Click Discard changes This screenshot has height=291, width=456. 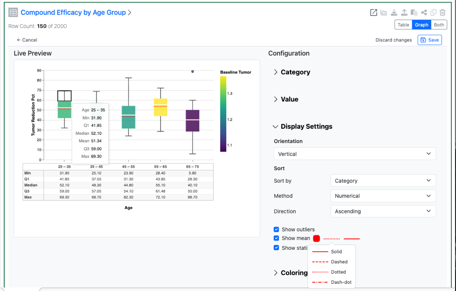tap(394, 40)
